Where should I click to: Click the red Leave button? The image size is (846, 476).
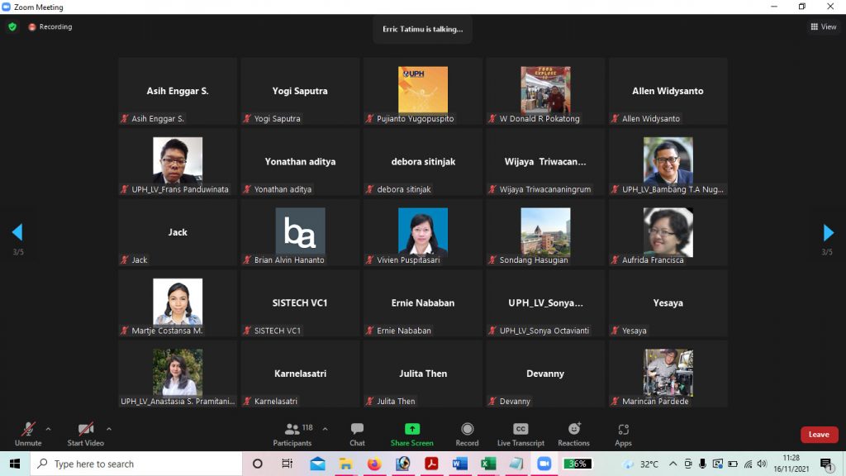click(819, 435)
